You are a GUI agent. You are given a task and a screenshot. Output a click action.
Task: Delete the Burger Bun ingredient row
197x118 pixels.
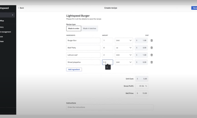pyautogui.click(x=151, y=40)
